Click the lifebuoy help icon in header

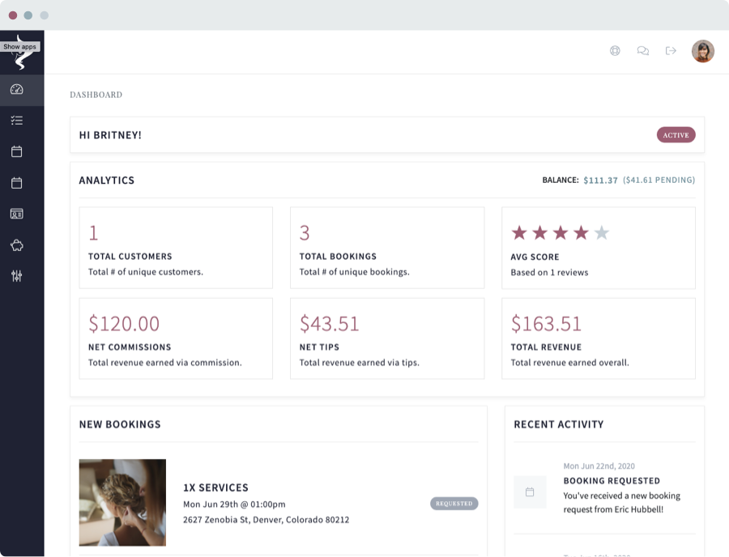(x=615, y=51)
